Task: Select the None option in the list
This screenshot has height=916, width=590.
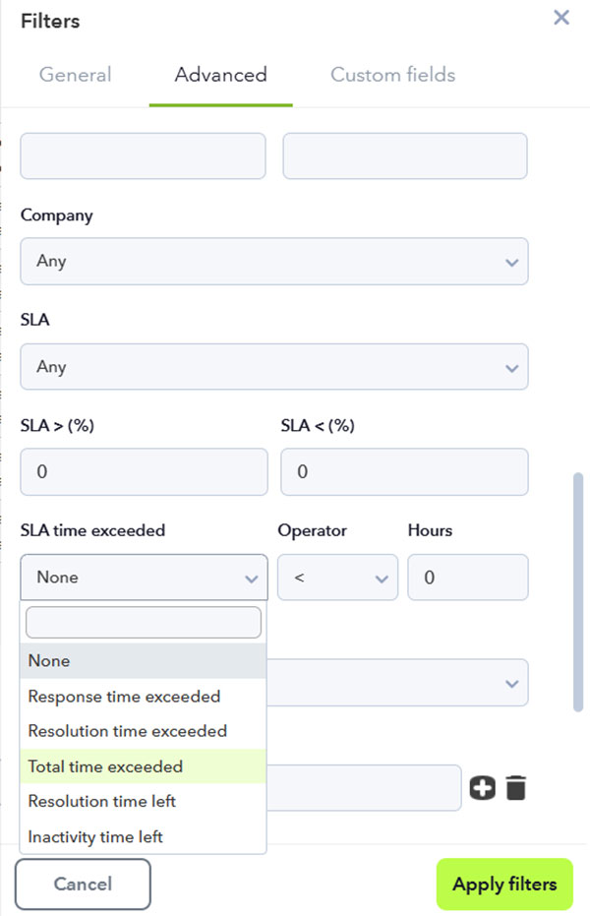Action: pyautogui.click(x=47, y=661)
